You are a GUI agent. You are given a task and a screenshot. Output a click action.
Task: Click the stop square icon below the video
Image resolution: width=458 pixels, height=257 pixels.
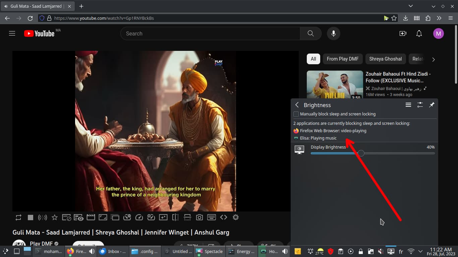point(31,218)
